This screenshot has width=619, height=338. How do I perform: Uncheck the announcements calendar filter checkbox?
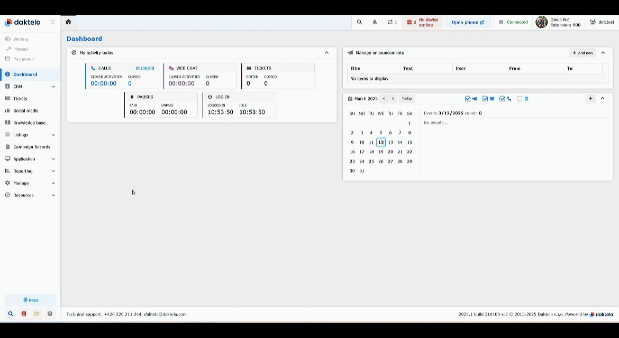[468, 99]
